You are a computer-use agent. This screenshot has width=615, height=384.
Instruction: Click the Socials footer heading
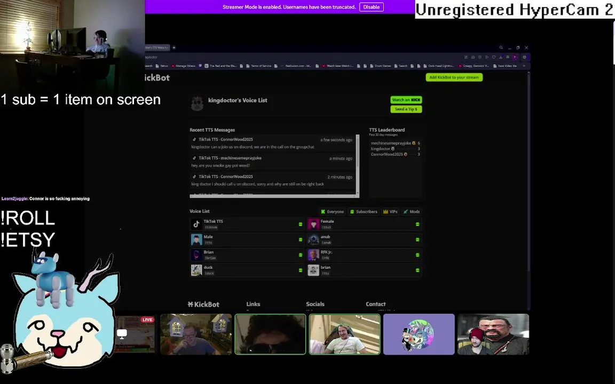coord(315,304)
